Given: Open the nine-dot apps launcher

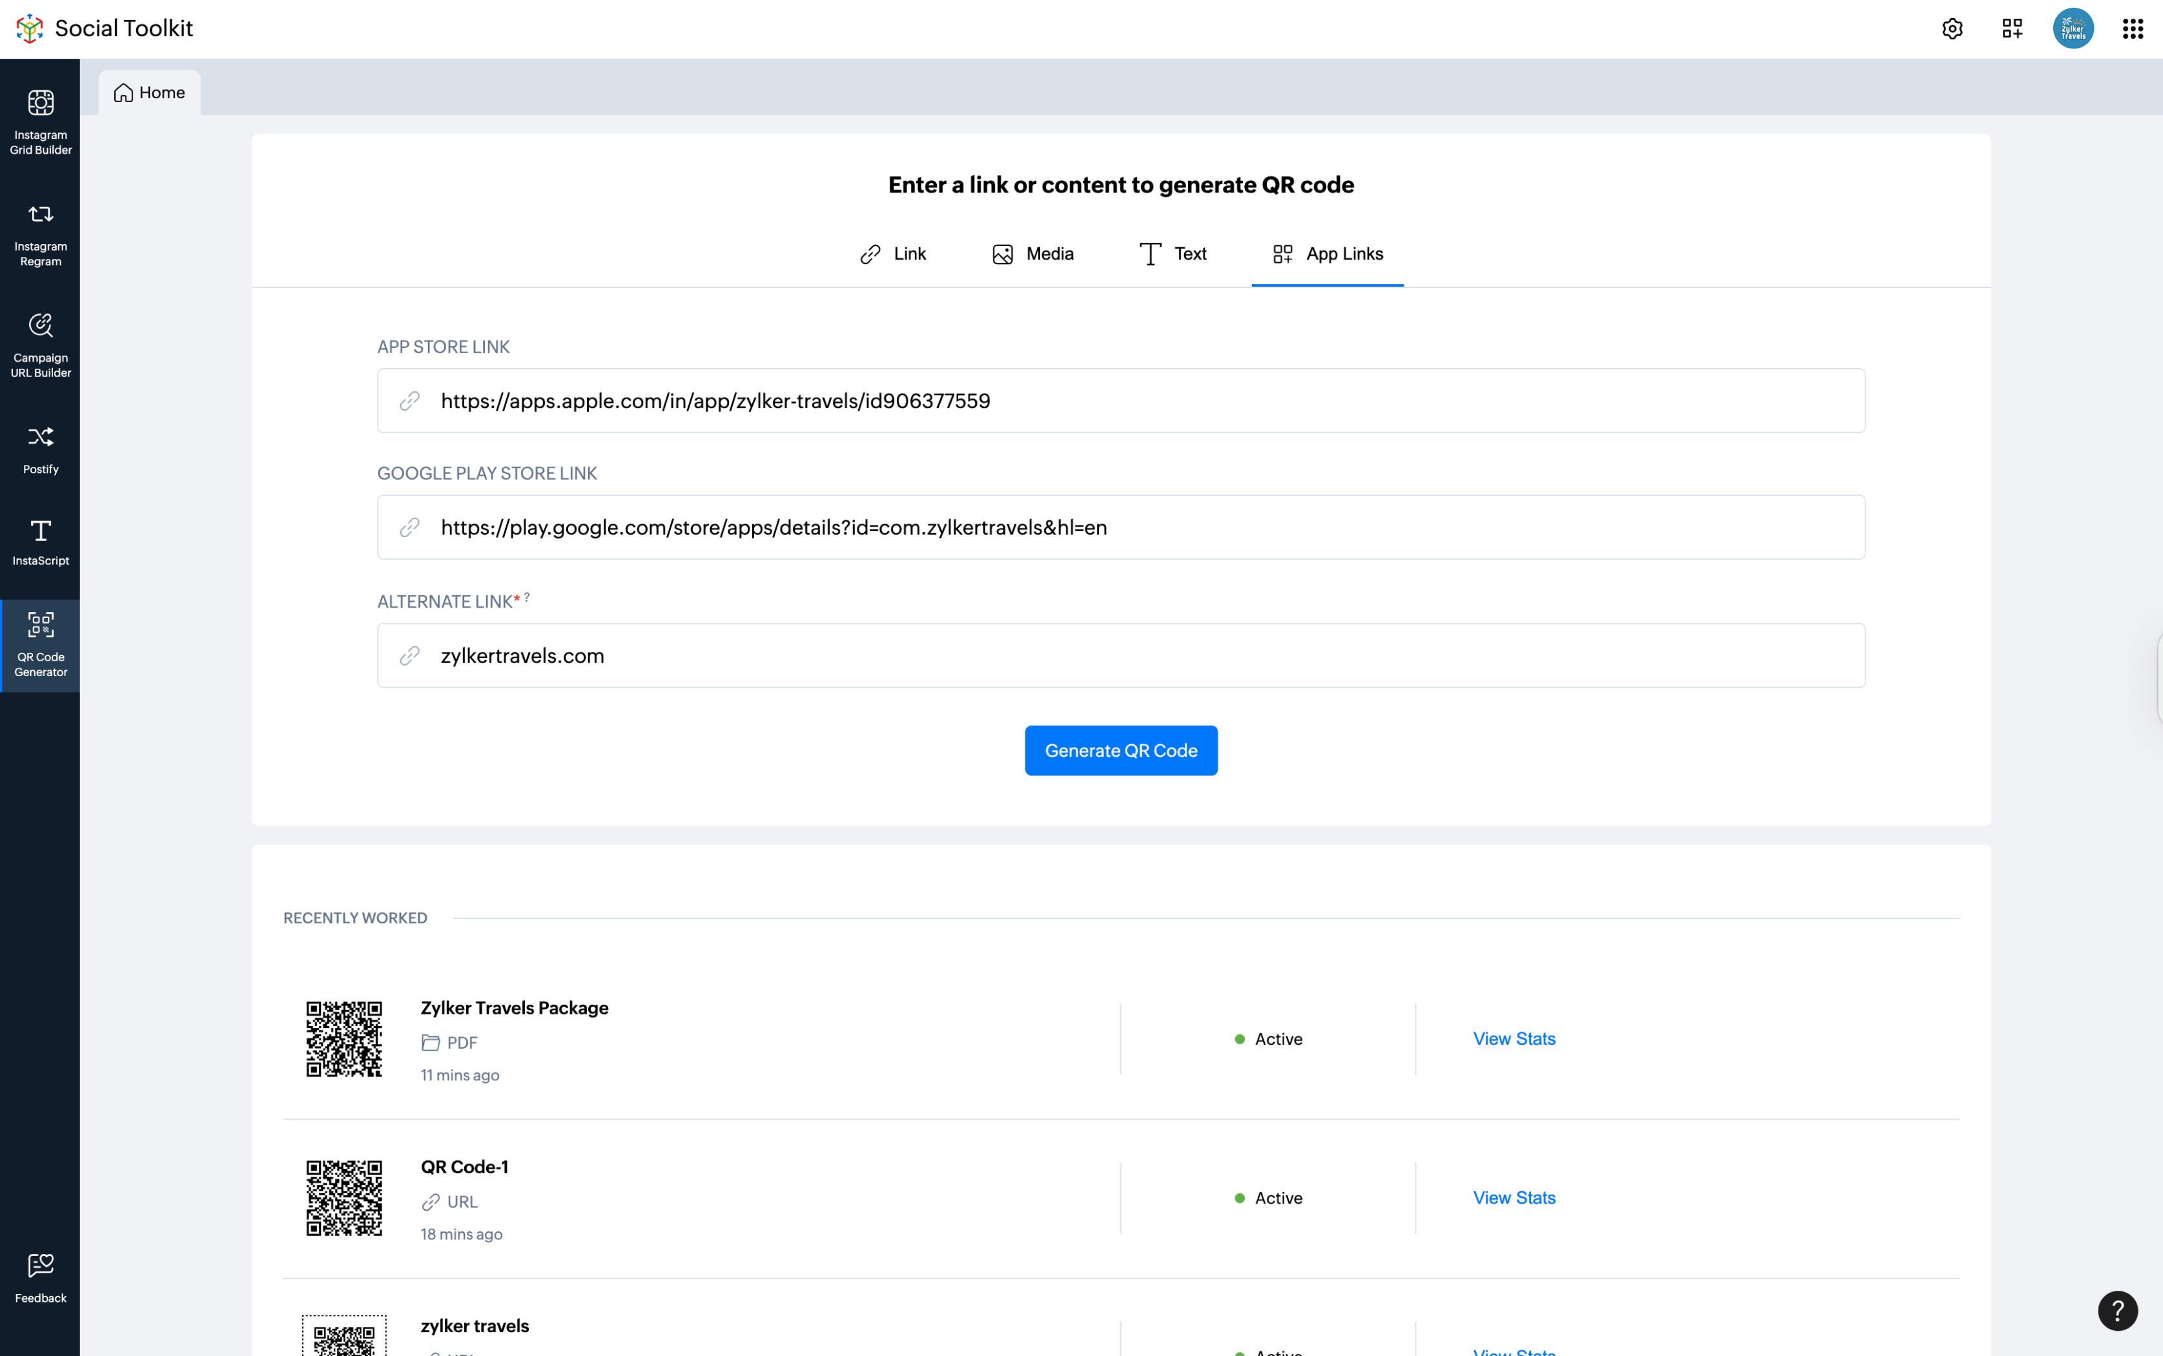Looking at the screenshot, I should pyautogui.click(x=2133, y=28).
